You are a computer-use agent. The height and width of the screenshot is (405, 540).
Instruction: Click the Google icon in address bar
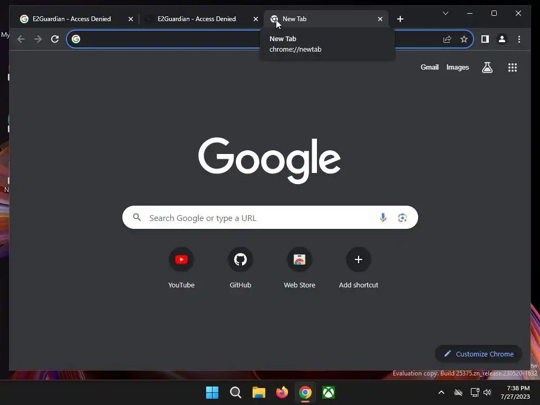76,39
